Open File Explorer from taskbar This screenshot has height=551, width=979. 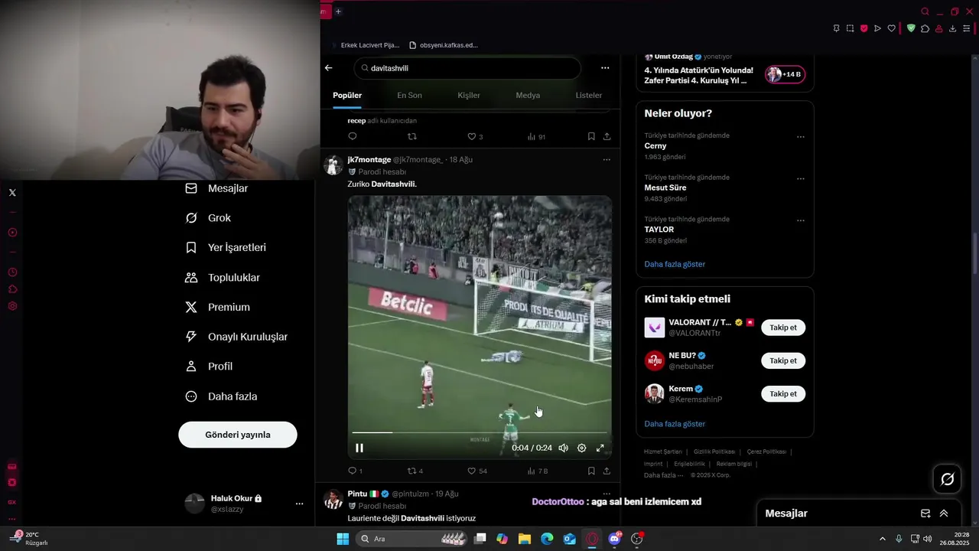[525, 539]
